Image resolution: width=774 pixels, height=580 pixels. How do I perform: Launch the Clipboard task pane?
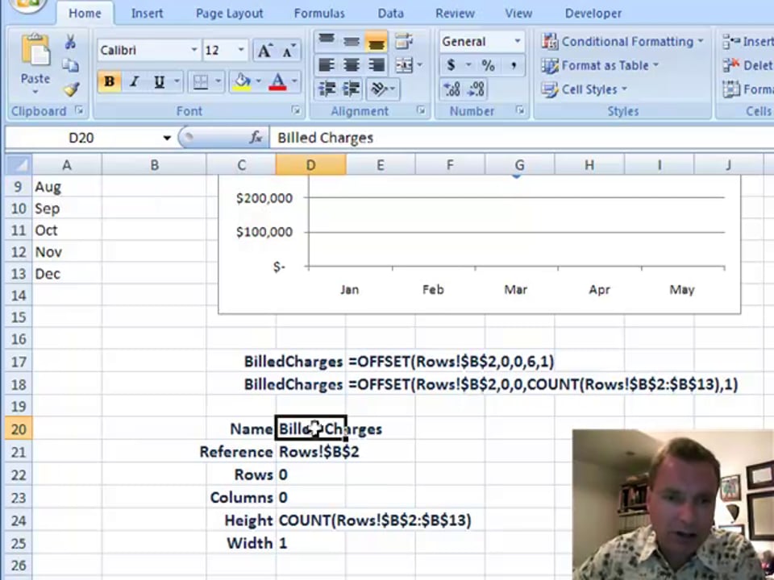[79, 111]
